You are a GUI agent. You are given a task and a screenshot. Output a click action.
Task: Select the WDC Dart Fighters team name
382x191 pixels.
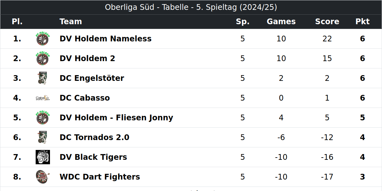coord(100,177)
